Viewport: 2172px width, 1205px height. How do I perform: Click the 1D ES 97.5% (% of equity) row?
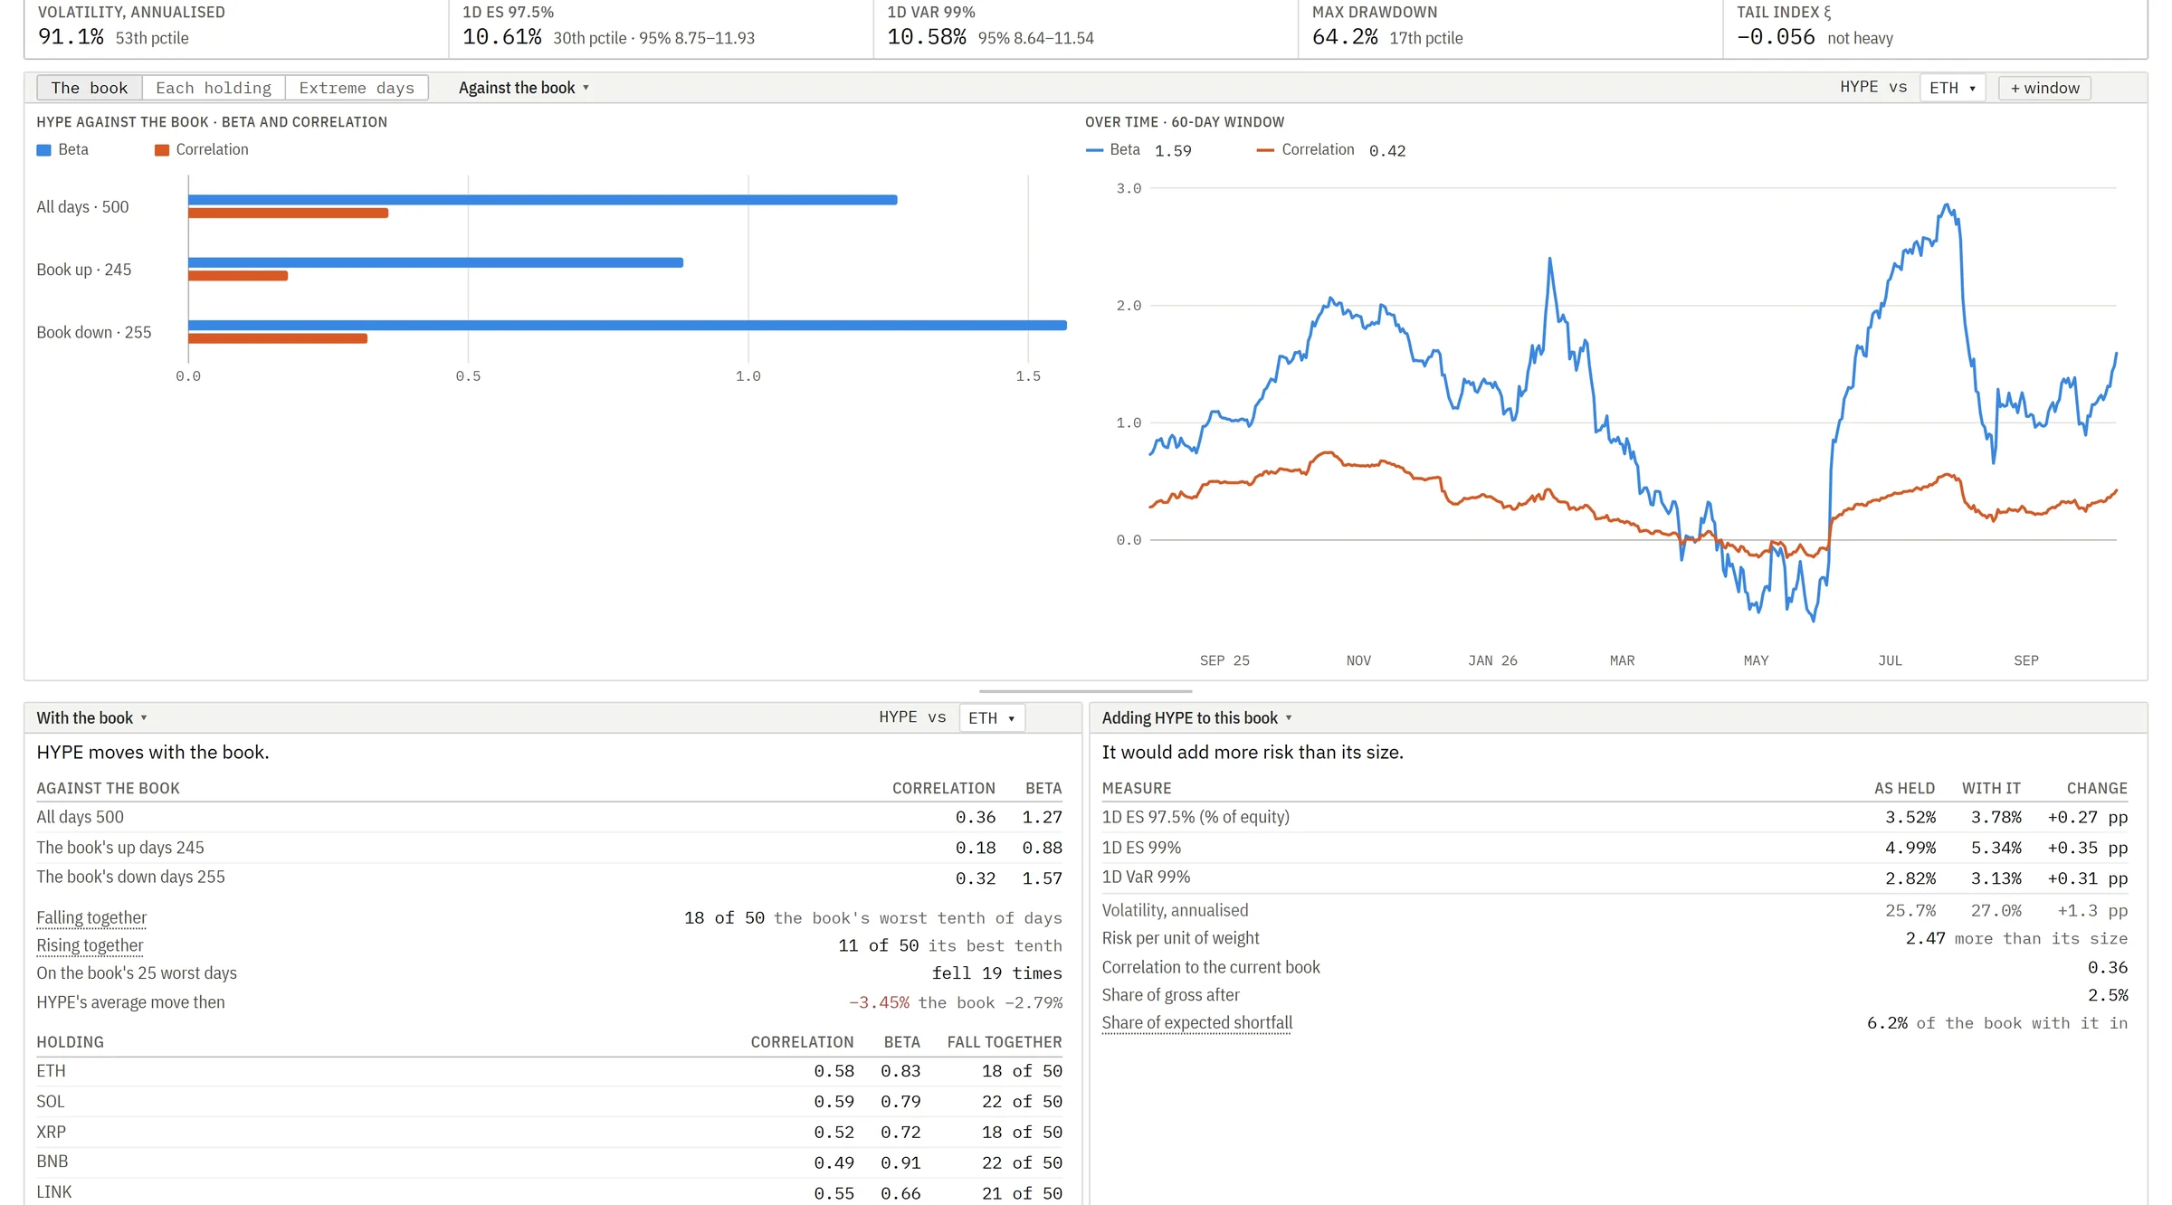click(1615, 817)
